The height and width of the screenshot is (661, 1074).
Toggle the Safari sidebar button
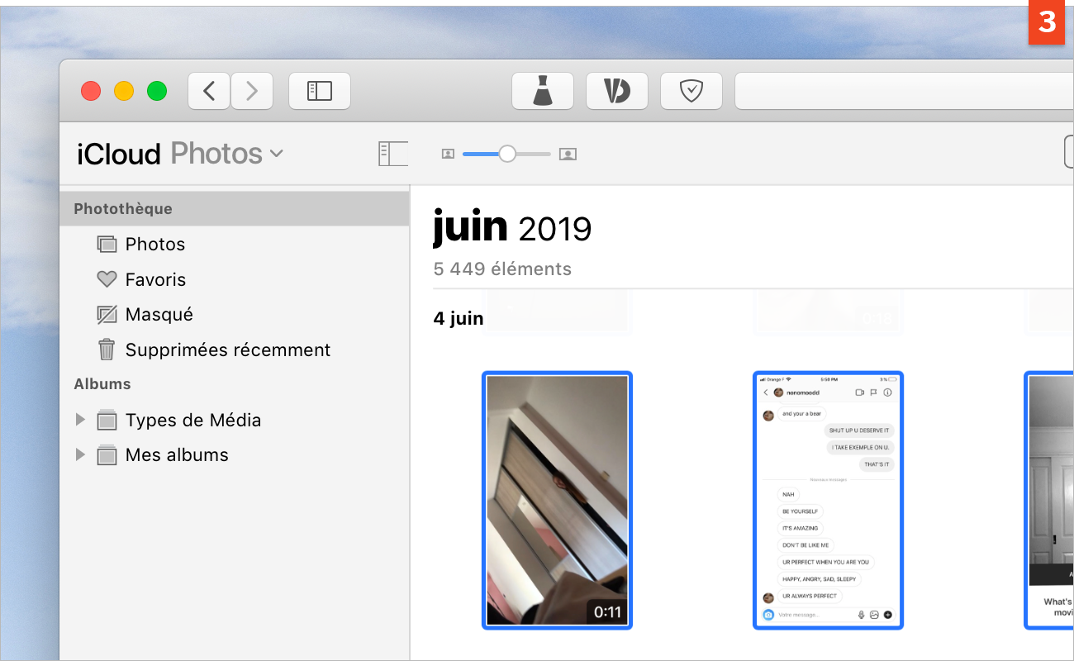tap(319, 91)
